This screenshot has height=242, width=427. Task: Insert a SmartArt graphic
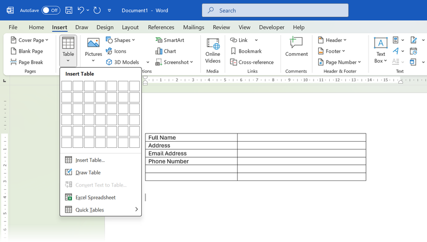tap(169, 40)
